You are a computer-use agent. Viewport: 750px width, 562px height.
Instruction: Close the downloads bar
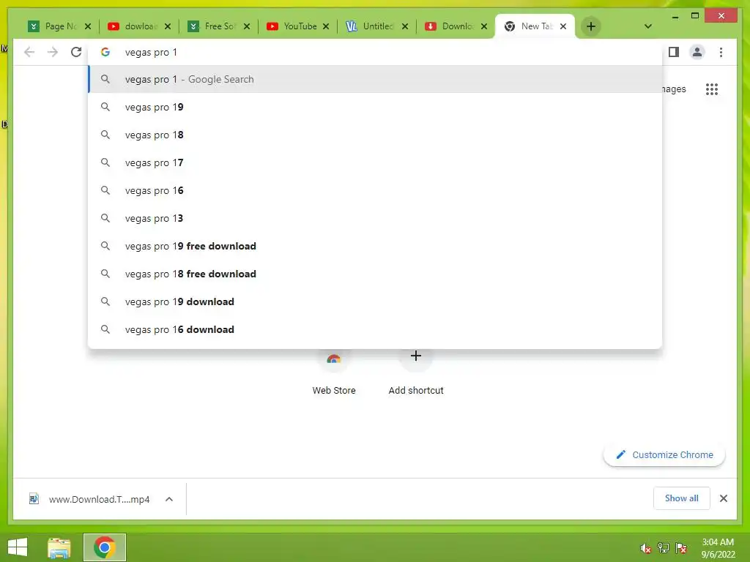pyautogui.click(x=723, y=498)
